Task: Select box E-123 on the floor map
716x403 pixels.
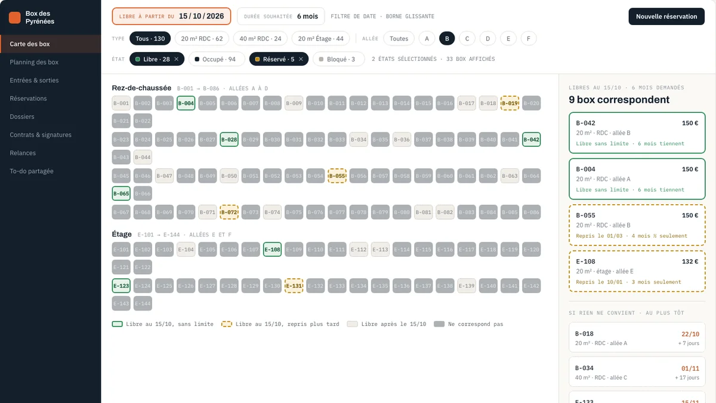Action: pyautogui.click(x=121, y=285)
